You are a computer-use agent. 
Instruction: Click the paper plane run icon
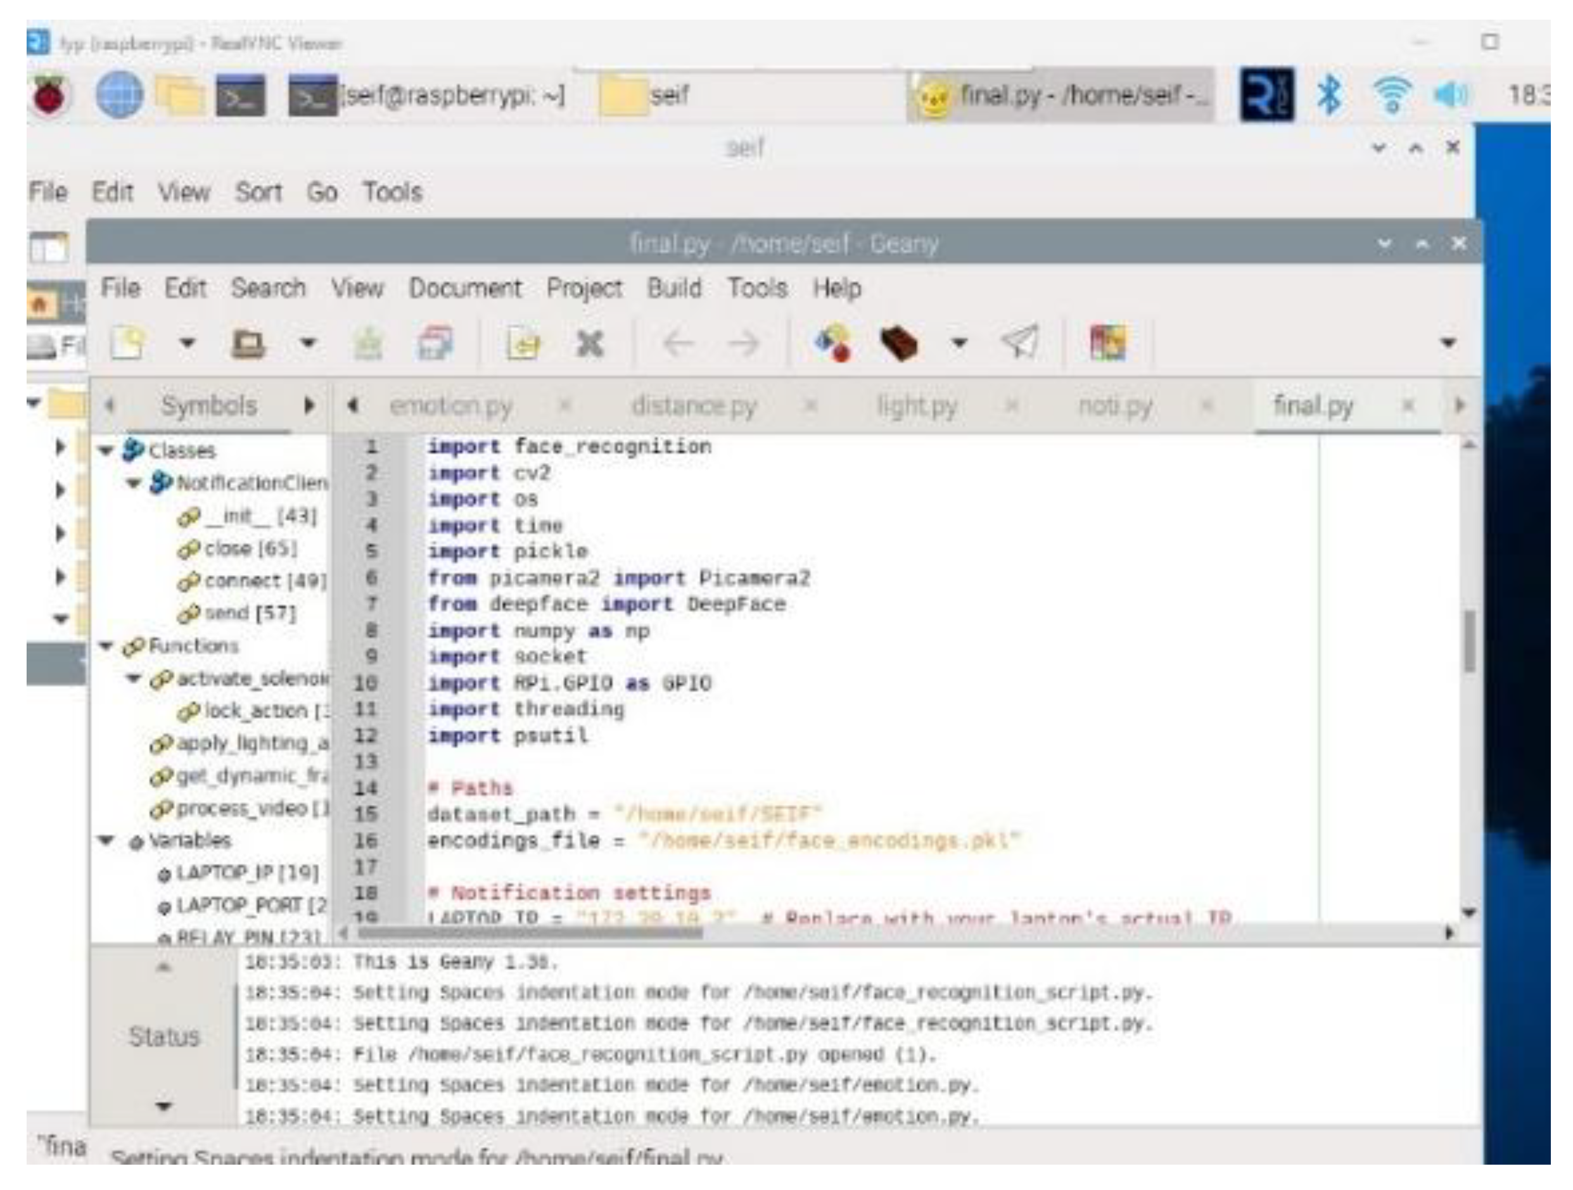click(x=1020, y=343)
